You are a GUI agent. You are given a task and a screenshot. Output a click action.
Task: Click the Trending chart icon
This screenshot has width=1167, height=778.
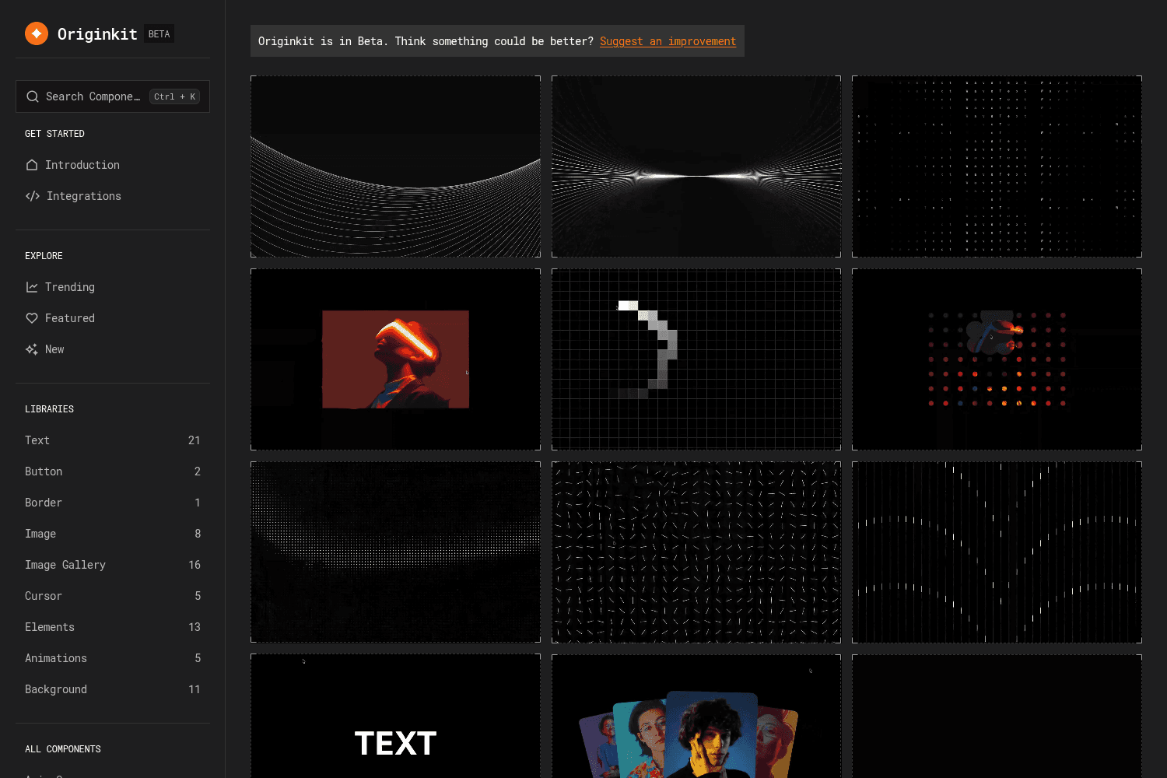(x=32, y=287)
